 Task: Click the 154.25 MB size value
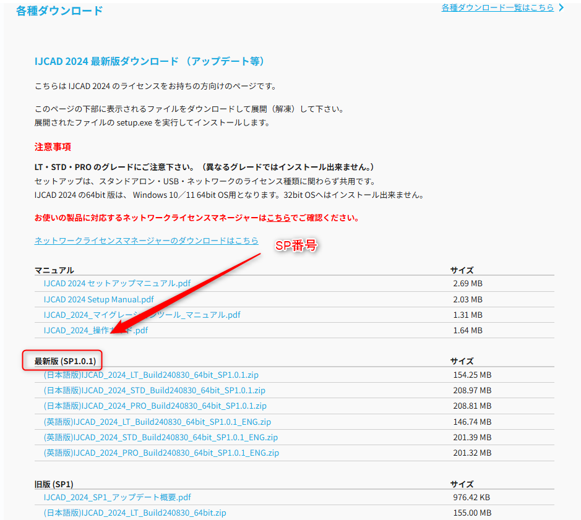tap(472, 375)
